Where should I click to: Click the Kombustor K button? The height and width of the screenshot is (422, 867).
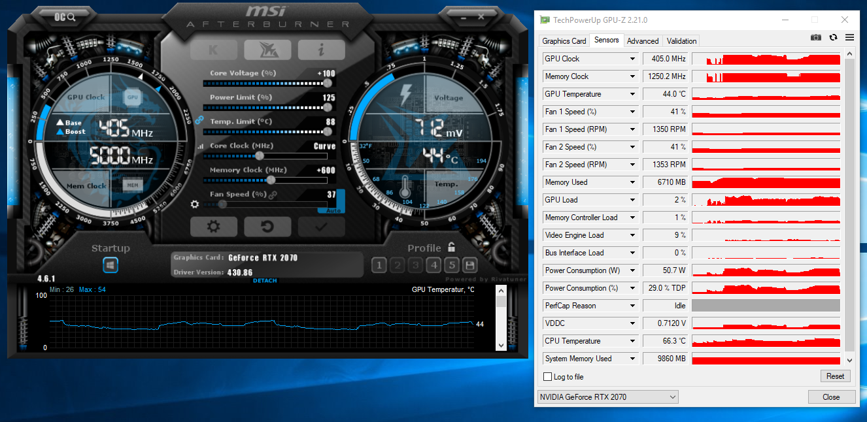214,50
